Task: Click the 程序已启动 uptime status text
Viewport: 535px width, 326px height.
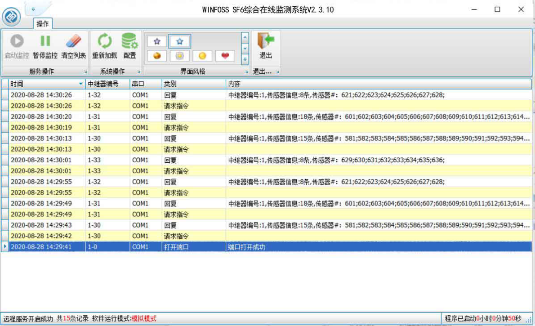Action: (483, 318)
